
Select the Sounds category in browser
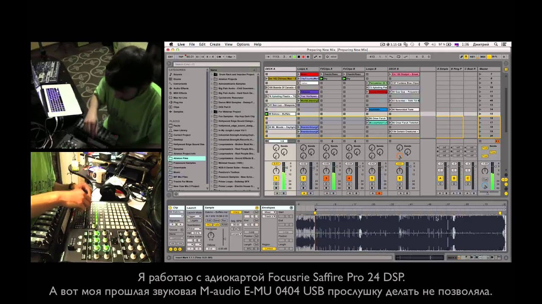pyautogui.click(x=178, y=74)
